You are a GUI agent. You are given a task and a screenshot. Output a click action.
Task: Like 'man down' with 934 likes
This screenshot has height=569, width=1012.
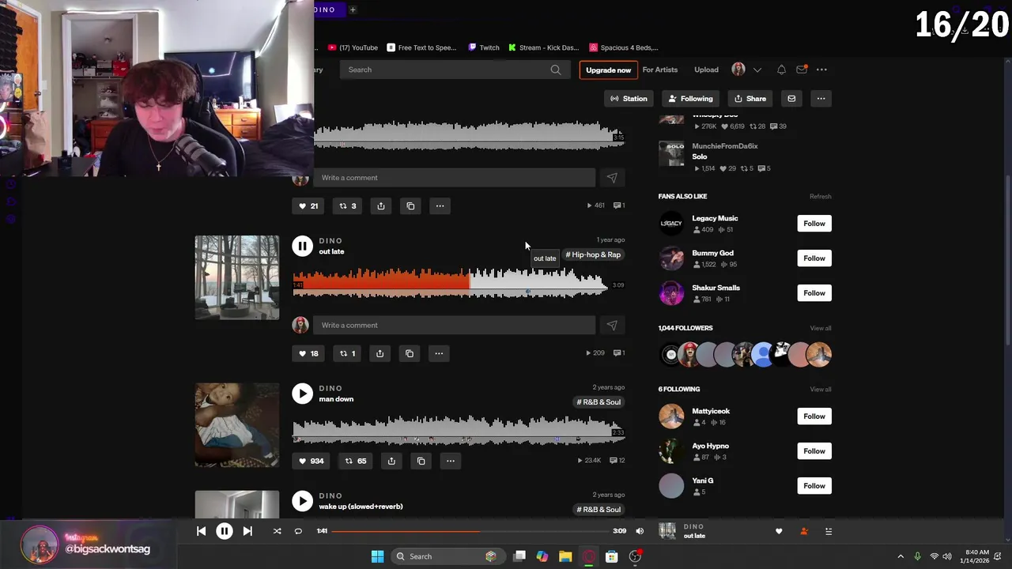pyautogui.click(x=312, y=461)
